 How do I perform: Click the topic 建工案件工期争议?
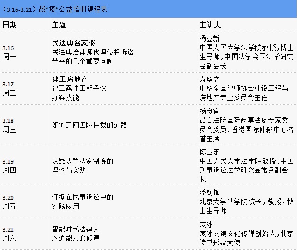coord(79,88)
